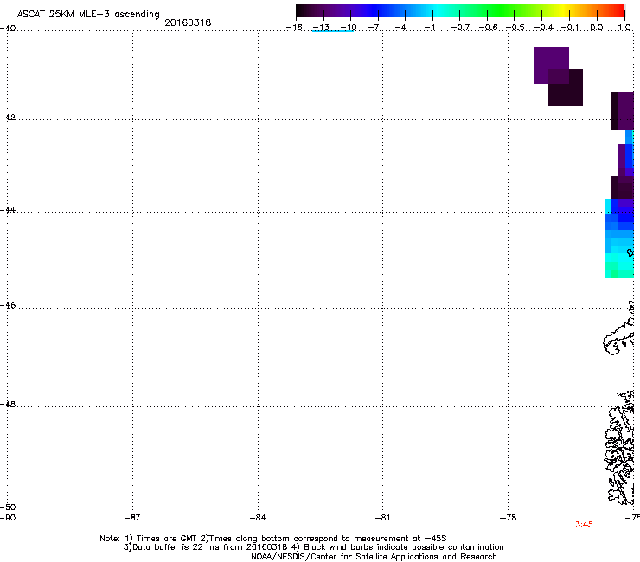
Task: Select the 1.0 color scale label
Action: coord(624,28)
